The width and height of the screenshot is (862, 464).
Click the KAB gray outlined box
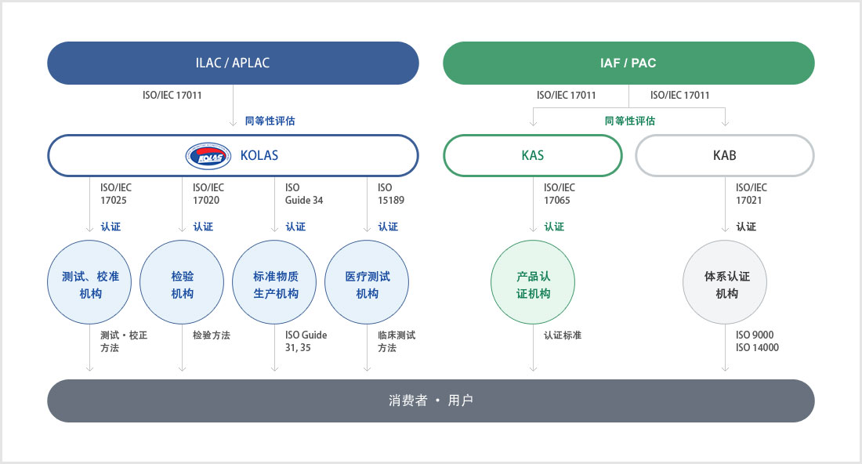(x=725, y=156)
